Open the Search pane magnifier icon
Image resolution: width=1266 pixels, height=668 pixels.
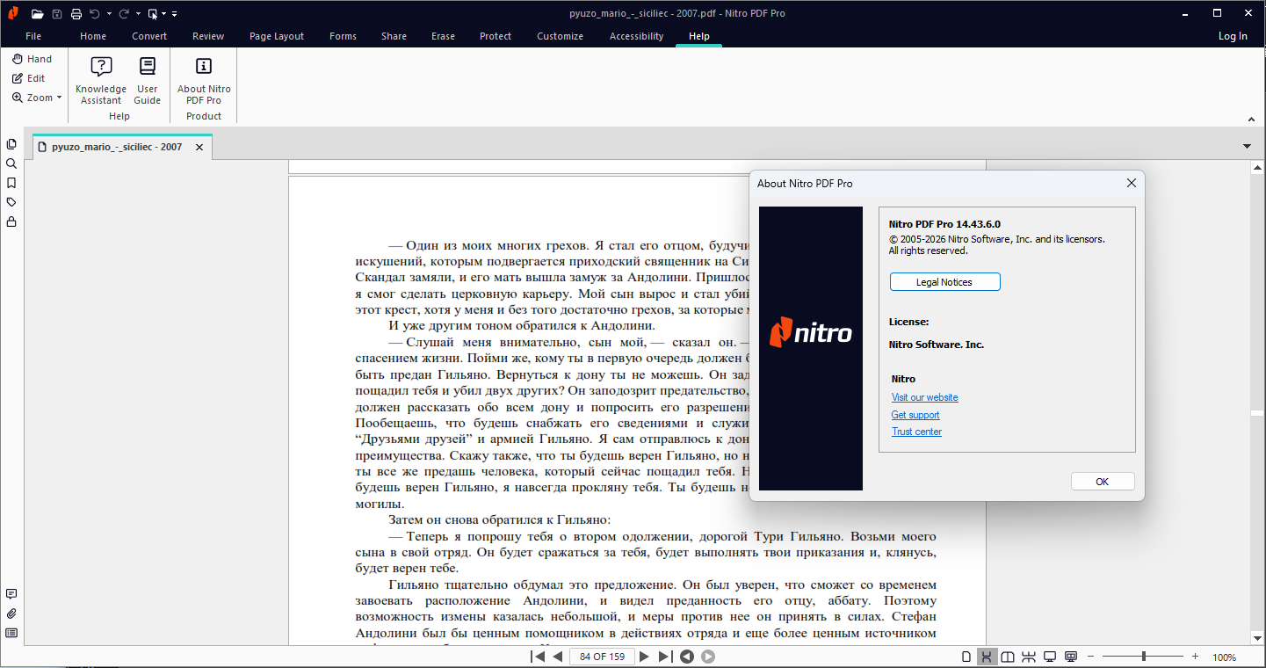(x=11, y=163)
